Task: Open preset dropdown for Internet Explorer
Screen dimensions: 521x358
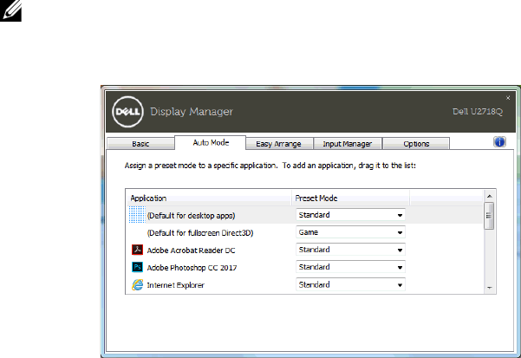Action: pyautogui.click(x=350, y=284)
